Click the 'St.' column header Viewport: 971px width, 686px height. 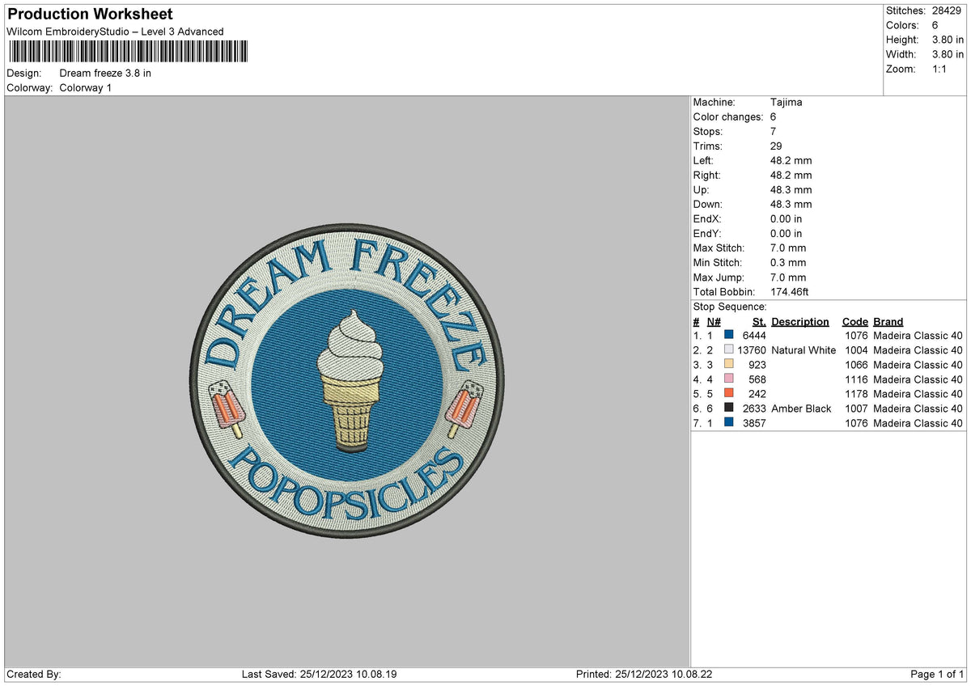[x=759, y=322]
